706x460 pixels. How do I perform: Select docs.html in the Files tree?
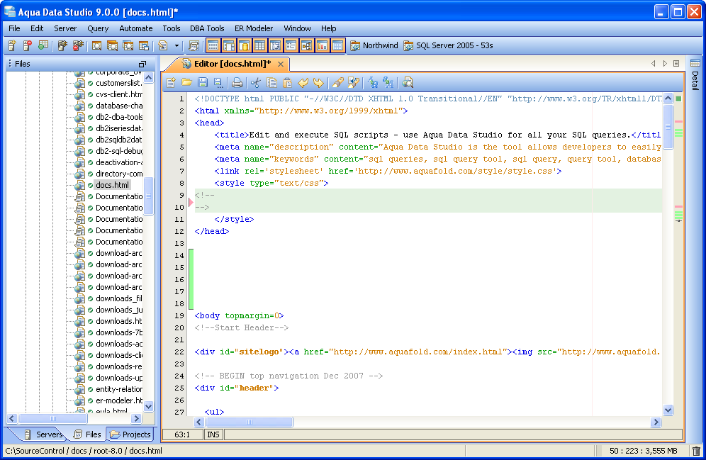point(112,185)
